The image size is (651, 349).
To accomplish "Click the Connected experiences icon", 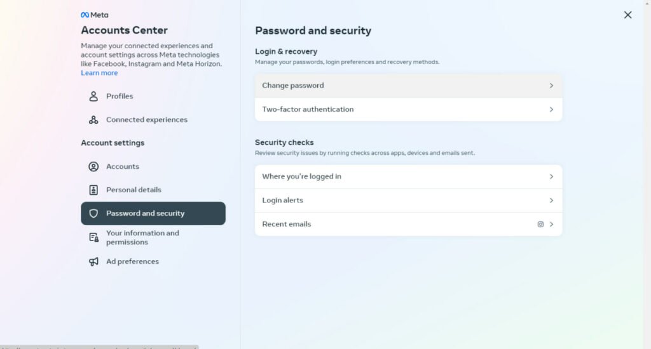I will (93, 120).
